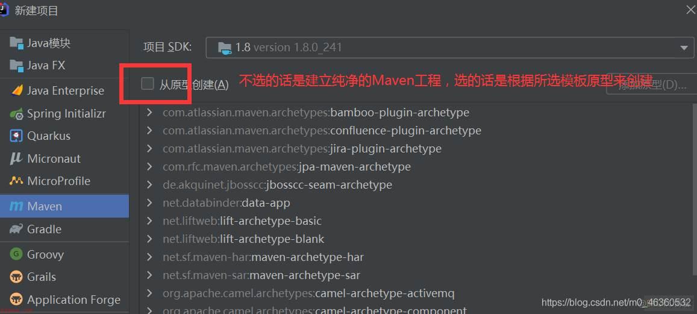This screenshot has height=314, width=697.
Task: Select the lift-archetype-blank row text
Action: [243, 239]
